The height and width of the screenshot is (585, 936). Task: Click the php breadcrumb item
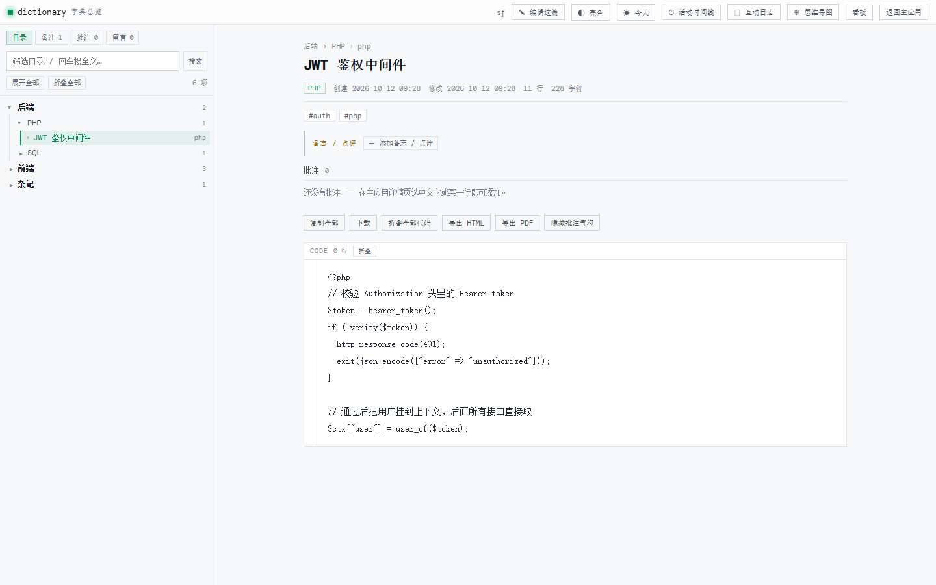[x=364, y=46]
